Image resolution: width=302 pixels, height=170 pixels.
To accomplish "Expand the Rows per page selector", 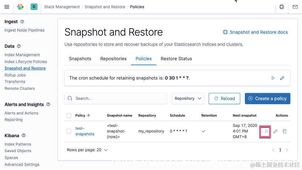I will (87, 150).
